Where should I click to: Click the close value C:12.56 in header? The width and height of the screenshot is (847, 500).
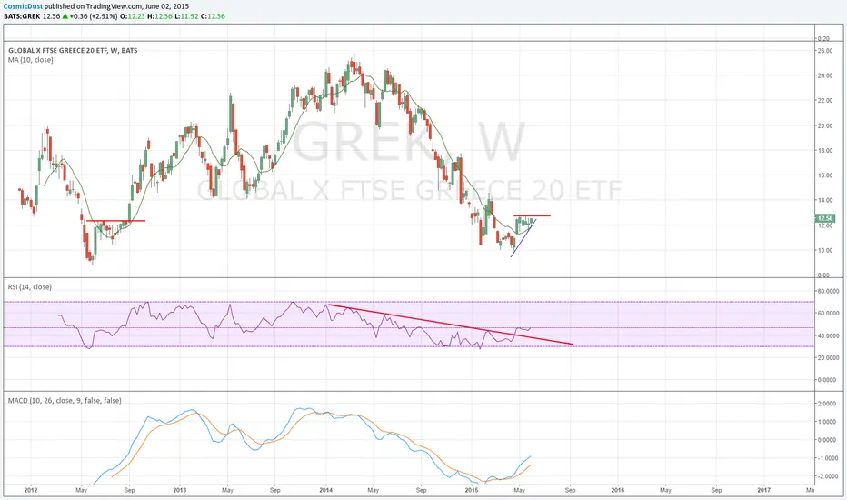coord(213,16)
